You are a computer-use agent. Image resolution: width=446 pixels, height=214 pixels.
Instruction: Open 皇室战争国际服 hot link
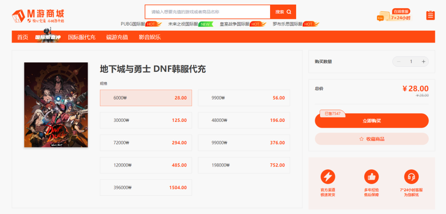pos(243,24)
